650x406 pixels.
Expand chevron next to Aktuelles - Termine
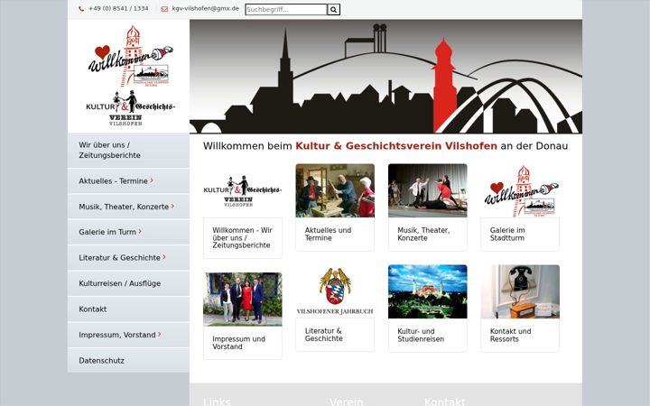[152, 180]
